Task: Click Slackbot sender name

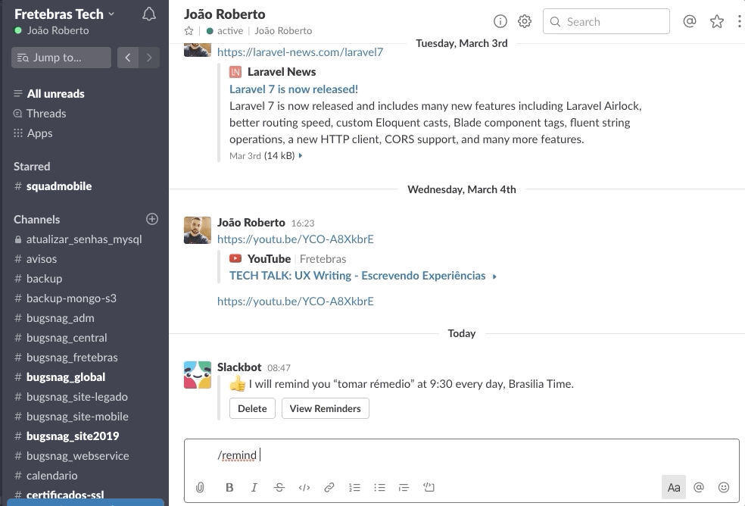Action: click(x=239, y=367)
